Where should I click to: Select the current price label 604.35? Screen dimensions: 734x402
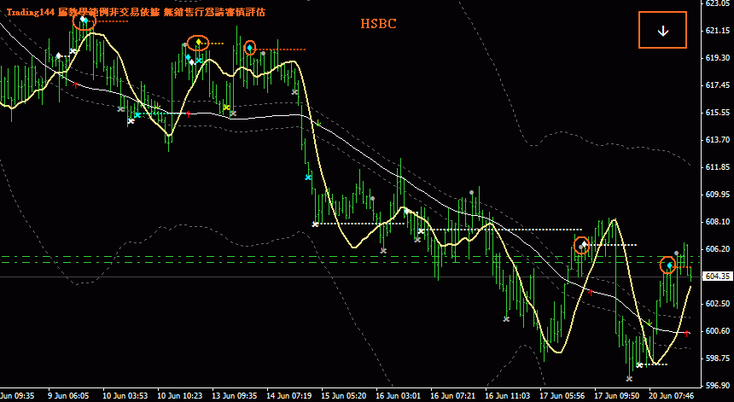tap(719, 277)
